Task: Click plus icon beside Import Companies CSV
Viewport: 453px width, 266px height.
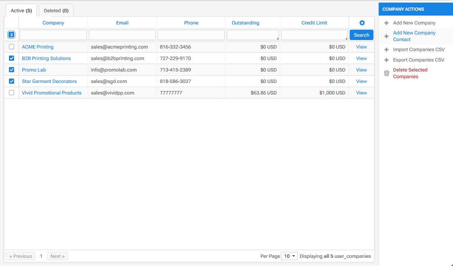Action: 386,50
